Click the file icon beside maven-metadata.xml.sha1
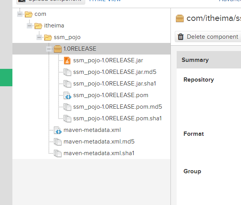The image size is (241, 205). coord(58,154)
